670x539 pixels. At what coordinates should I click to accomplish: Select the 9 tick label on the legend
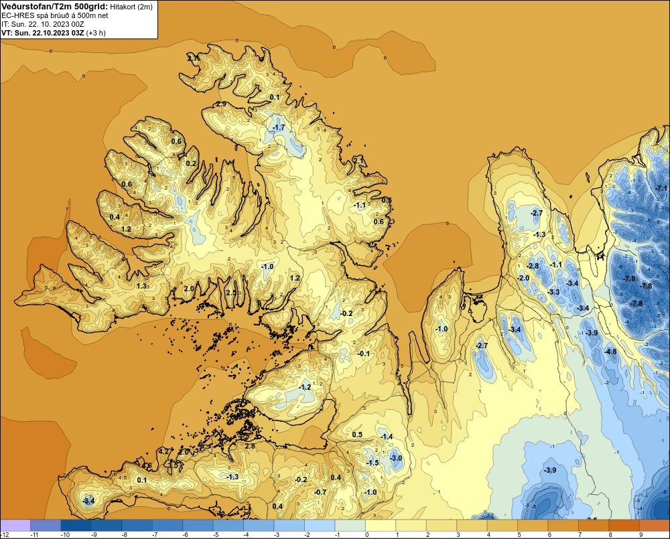(x=641, y=535)
